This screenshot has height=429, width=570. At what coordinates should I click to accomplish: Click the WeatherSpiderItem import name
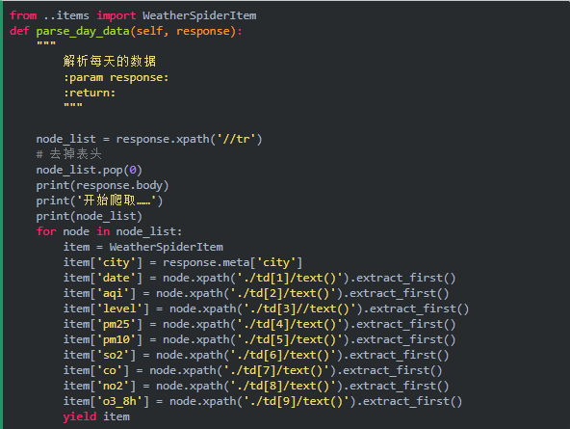[199, 15]
